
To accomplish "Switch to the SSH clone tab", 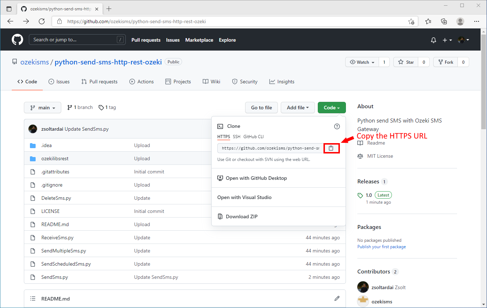I will click(x=236, y=137).
